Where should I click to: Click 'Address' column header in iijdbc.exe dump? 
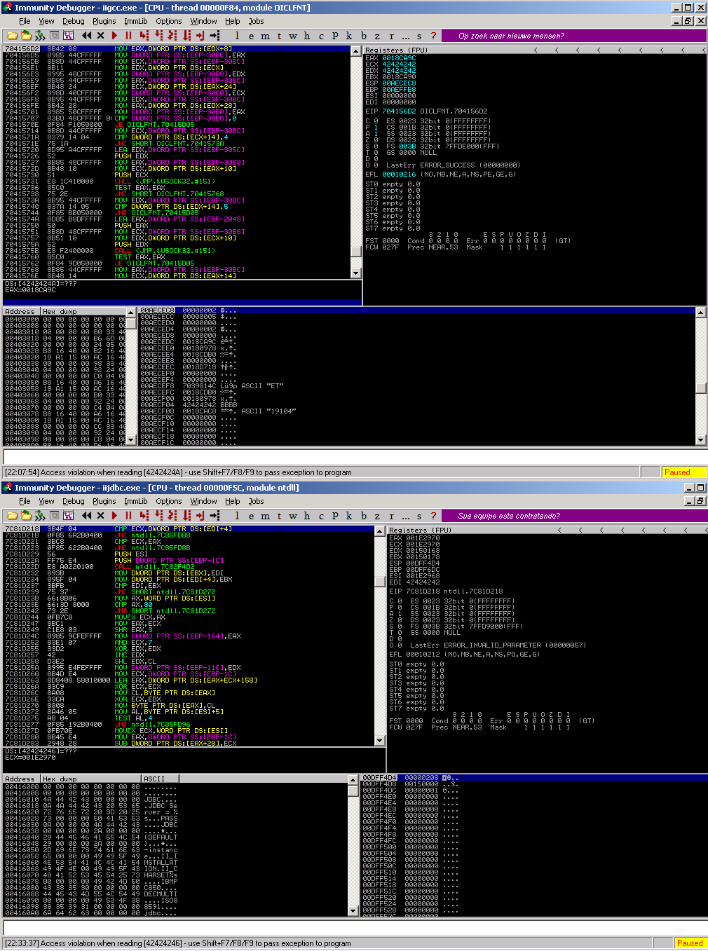coord(21,779)
